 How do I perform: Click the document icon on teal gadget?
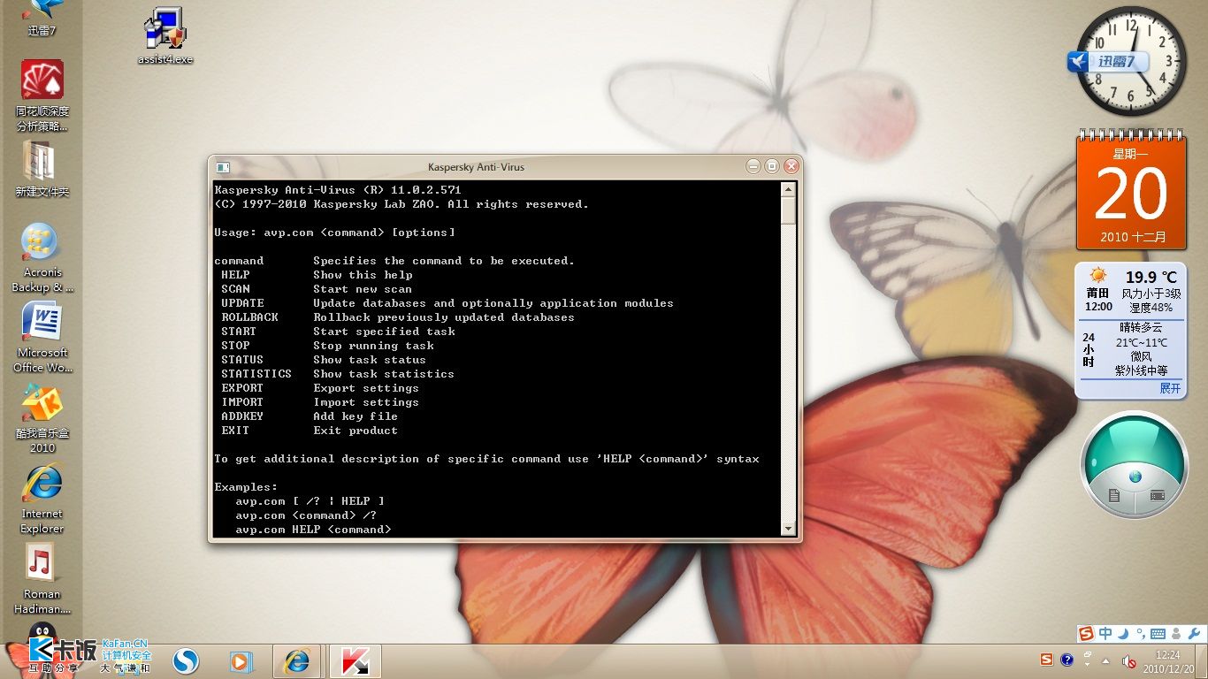pos(1114,496)
